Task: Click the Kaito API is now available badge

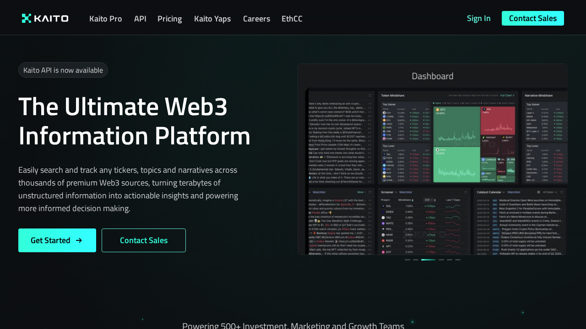Action: (63, 70)
